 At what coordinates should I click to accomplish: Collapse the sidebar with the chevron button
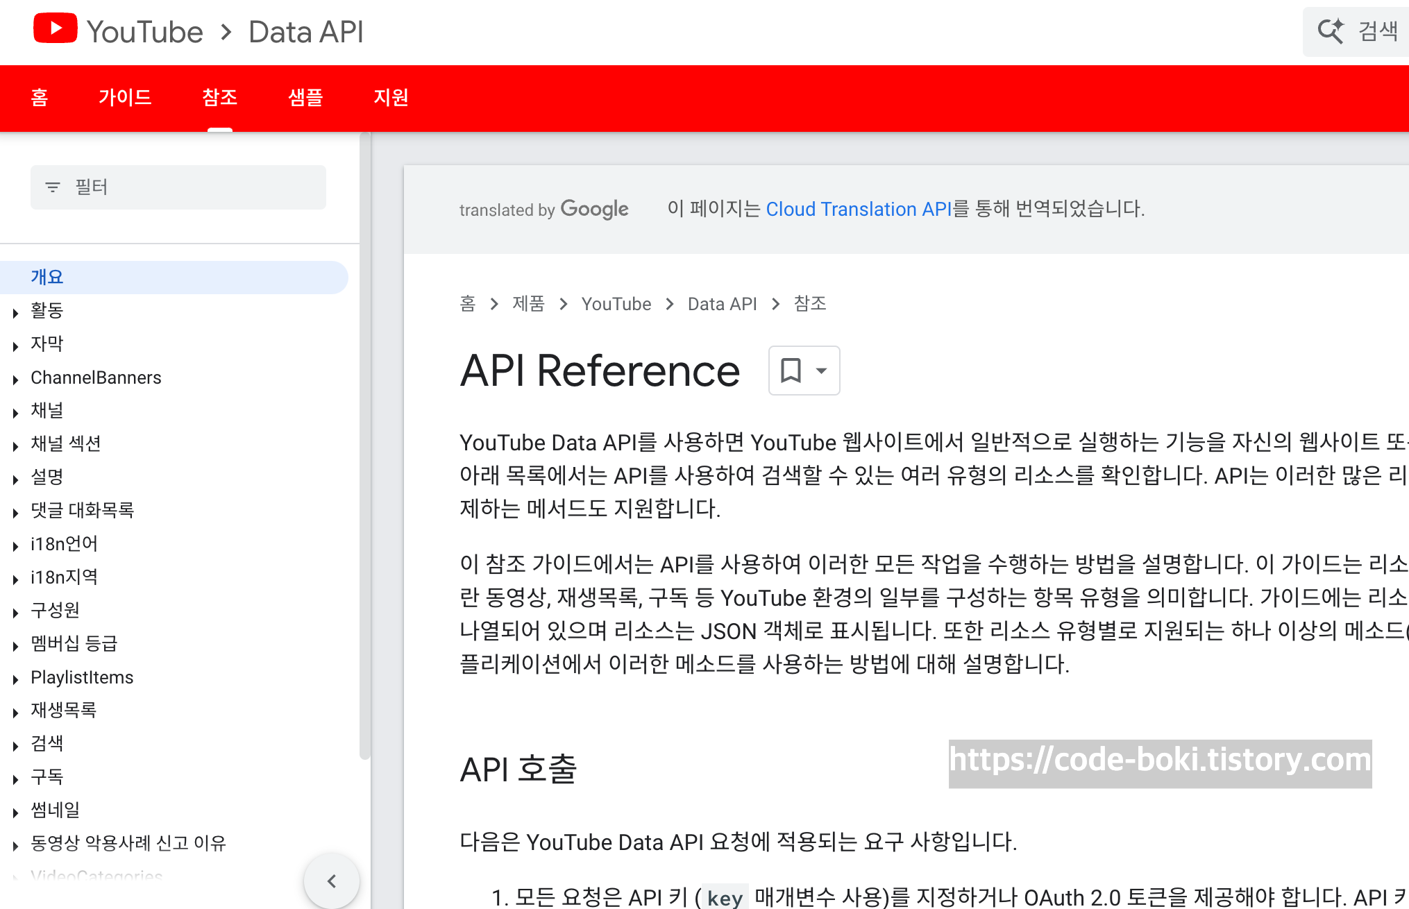point(332,881)
